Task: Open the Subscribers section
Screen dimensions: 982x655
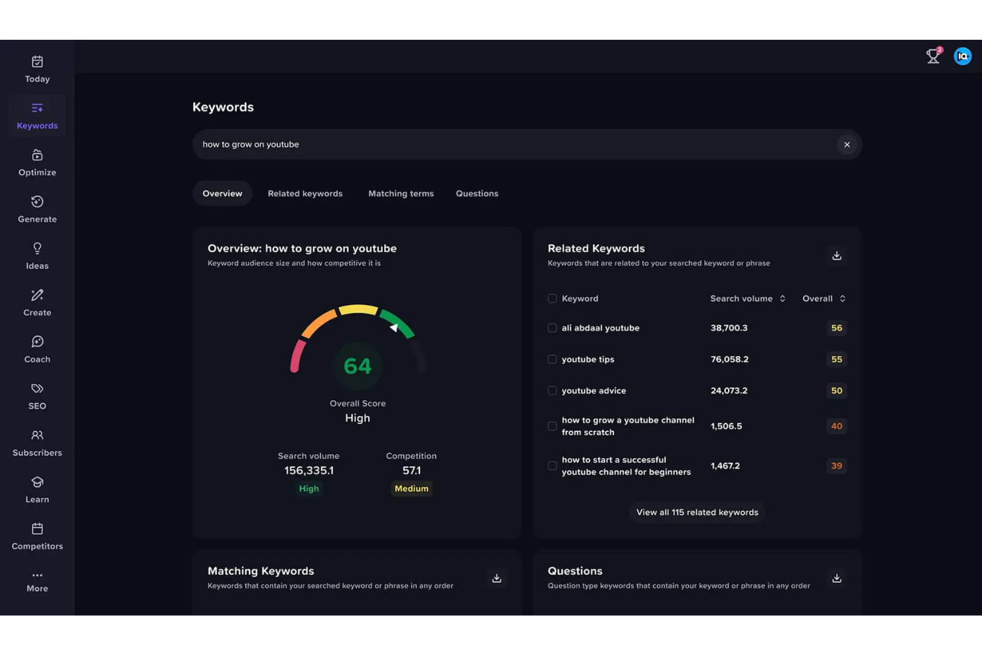Action: coord(36,443)
